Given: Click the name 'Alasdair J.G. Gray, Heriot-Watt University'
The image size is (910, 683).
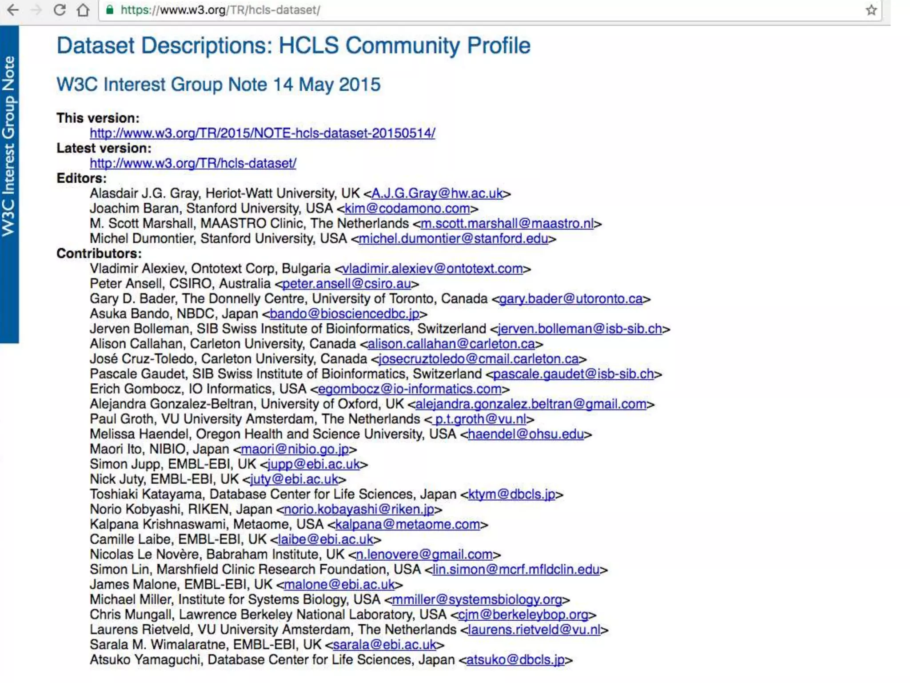Looking at the screenshot, I should [x=213, y=193].
